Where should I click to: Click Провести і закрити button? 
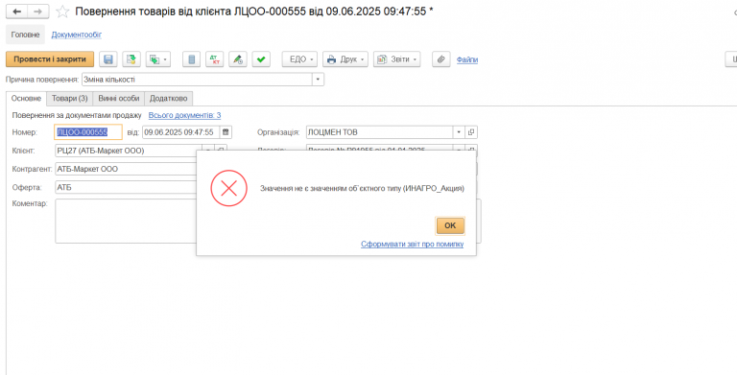pos(50,59)
